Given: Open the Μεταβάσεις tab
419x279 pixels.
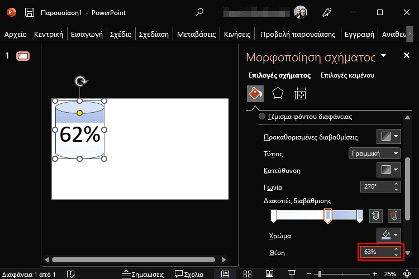Looking at the screenshot, I should [x=197, y=35].
